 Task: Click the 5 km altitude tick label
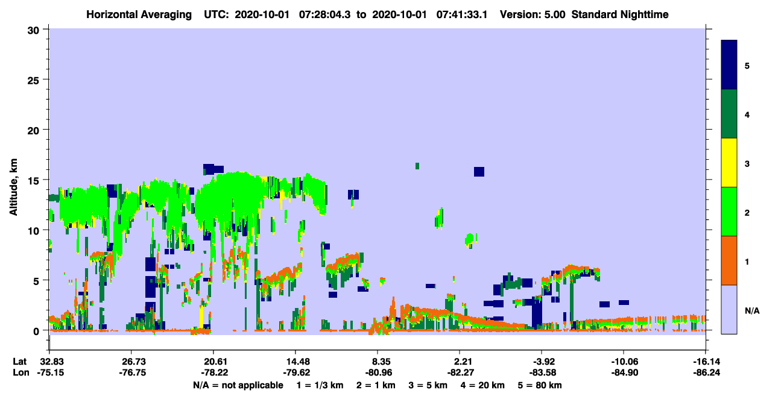[x=37, y=280]
